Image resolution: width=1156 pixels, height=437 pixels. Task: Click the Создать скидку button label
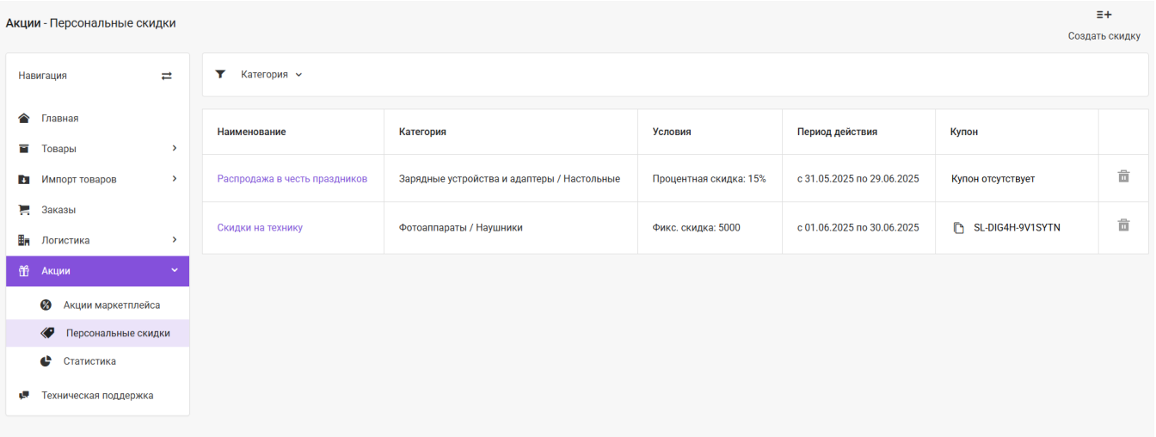click(x=1104, y=36)
